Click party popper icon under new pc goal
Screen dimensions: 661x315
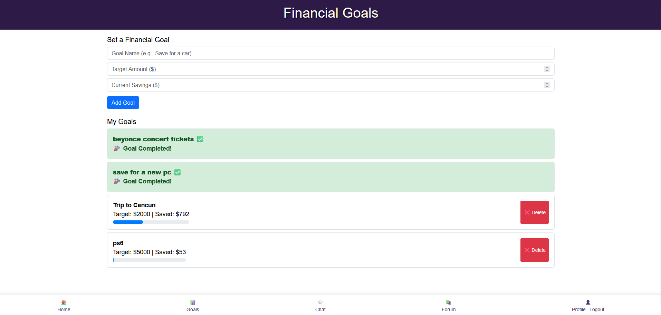117,181
